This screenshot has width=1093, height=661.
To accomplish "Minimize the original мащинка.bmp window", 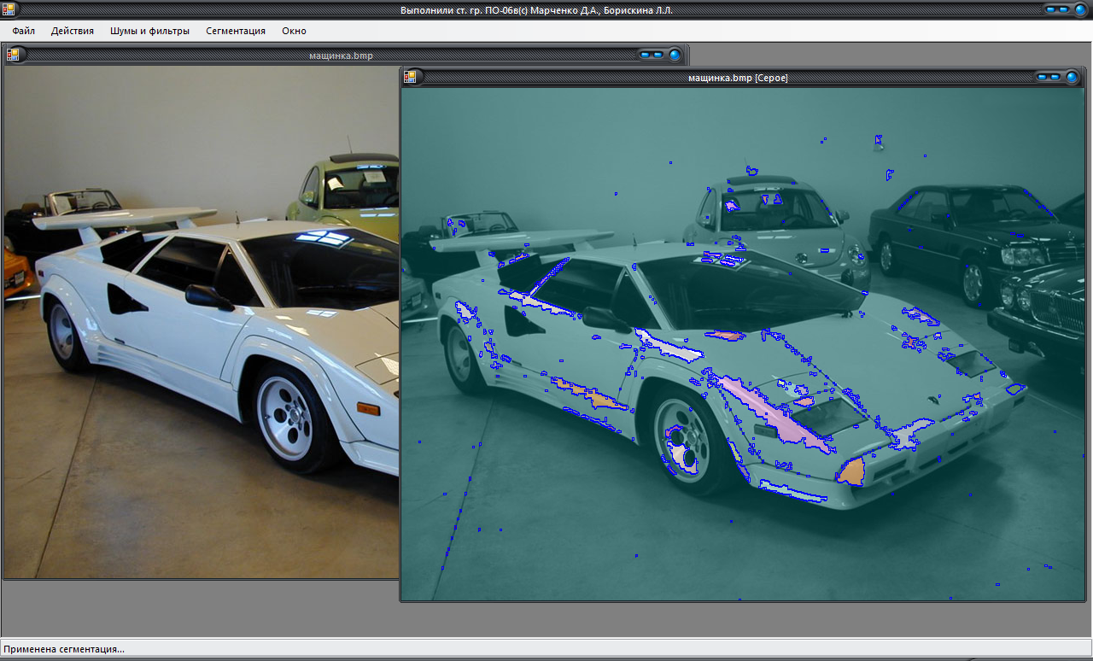I will pos(646,55).
